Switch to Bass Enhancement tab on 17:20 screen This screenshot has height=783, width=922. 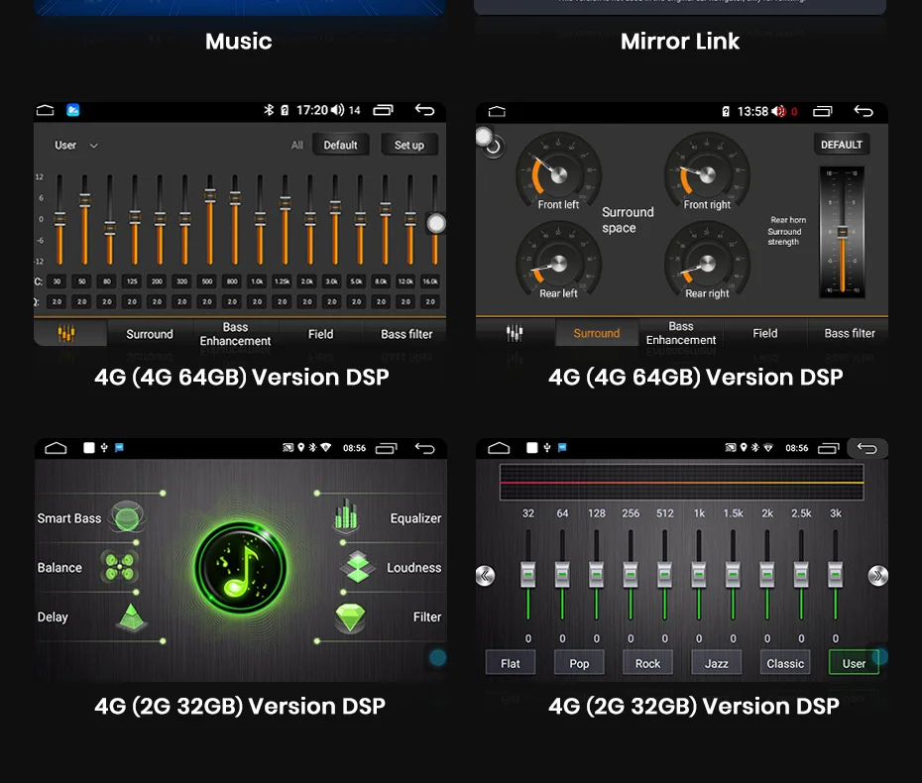click(235, 334)
